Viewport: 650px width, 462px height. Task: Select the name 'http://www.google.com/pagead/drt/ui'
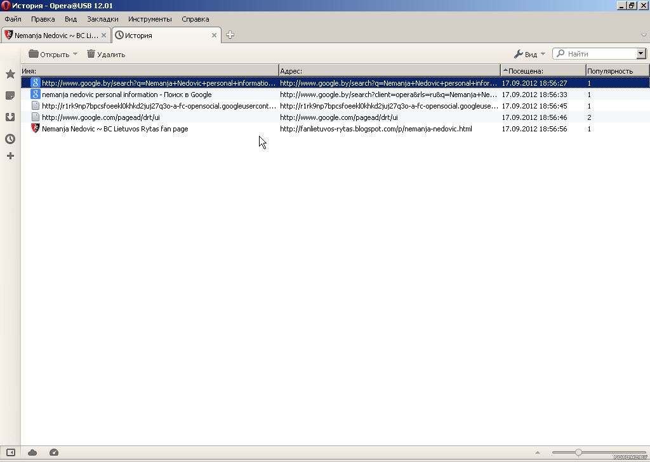tap(101, 117)
